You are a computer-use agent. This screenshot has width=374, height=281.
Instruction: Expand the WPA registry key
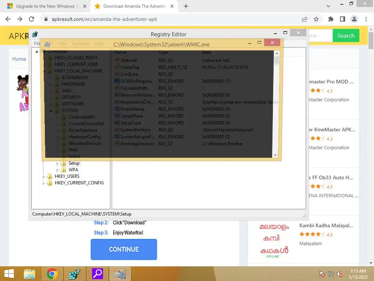(57, 170)
